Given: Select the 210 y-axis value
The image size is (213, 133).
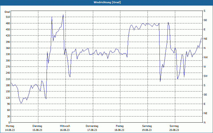Looking at the screenshot, I should (8, 79).
